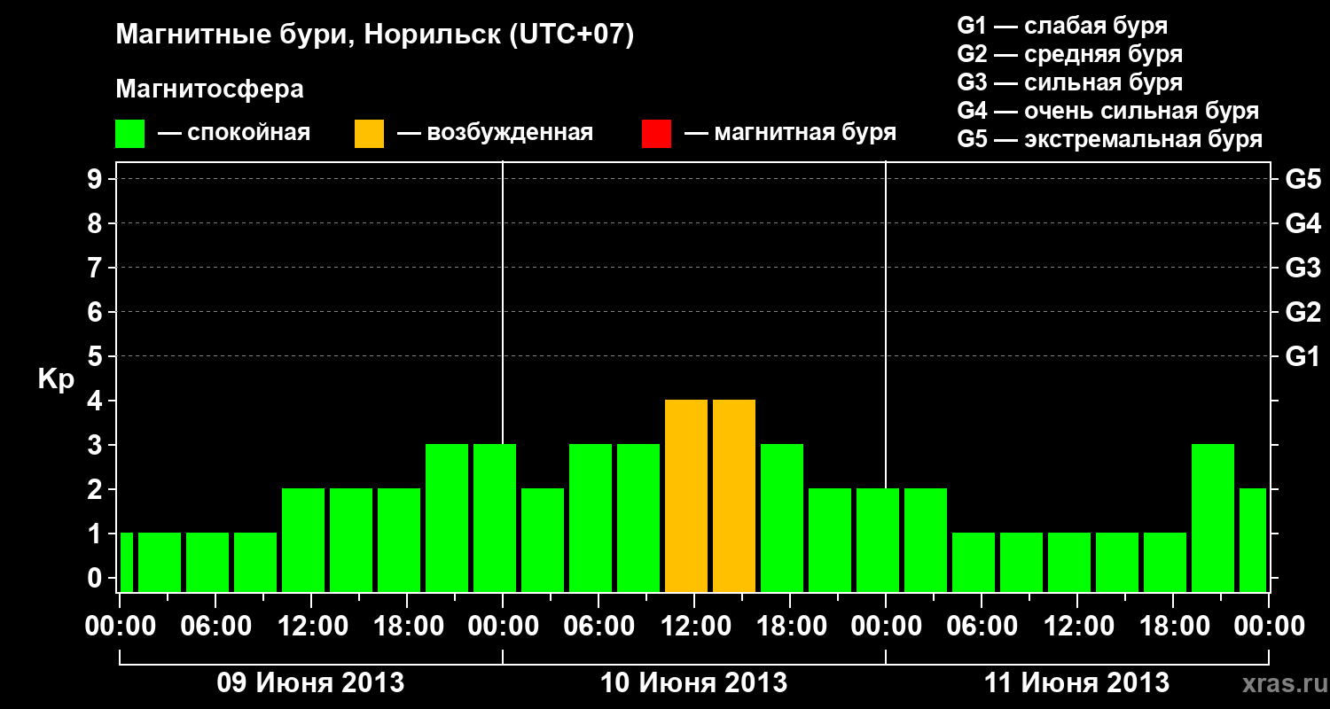This screenshot has height=709, width=1330.
Task: Click the 18:00 tick label of 11 June
Action: pos(1173,626)
